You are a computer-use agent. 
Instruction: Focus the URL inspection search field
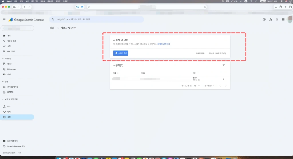pyautogui.click(x=97, y=19)
